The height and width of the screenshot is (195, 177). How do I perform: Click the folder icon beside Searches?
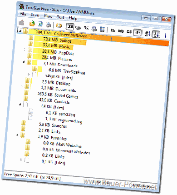pos(24,123)
